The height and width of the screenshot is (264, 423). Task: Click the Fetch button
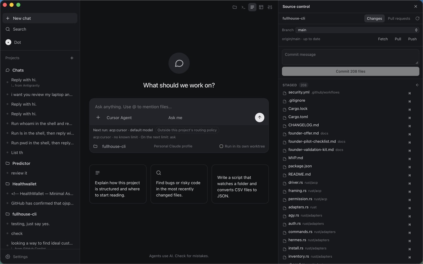tap(383, 39)
